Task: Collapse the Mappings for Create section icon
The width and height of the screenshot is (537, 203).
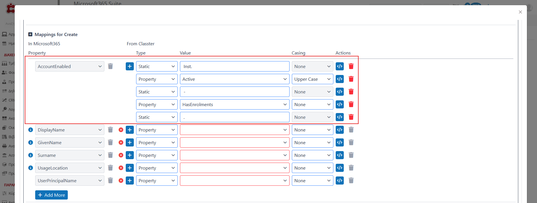Action: [x=30, y=34]
